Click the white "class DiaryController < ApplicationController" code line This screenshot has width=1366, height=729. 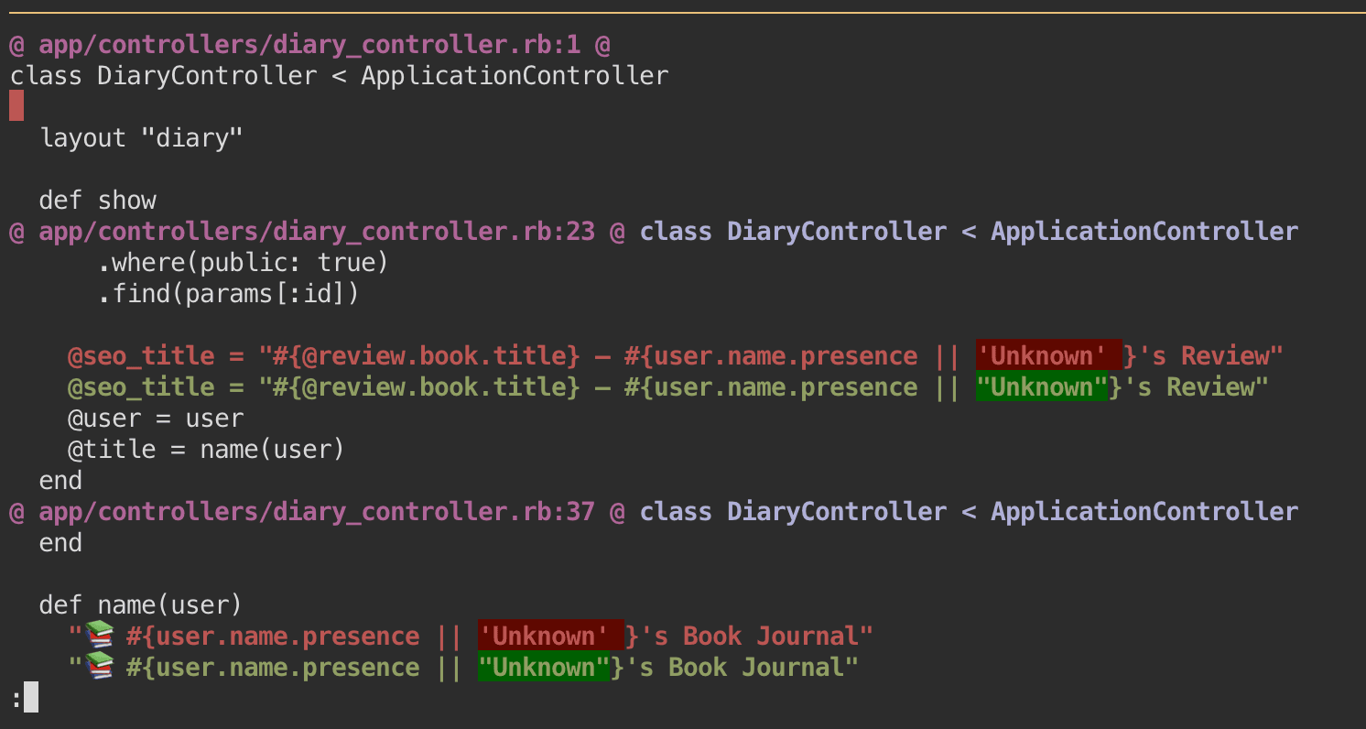(x=339, y=76)
